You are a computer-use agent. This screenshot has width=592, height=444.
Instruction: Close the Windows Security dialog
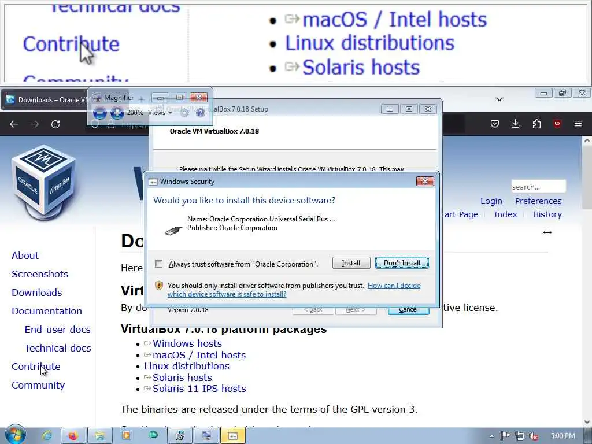pos(425,181)
